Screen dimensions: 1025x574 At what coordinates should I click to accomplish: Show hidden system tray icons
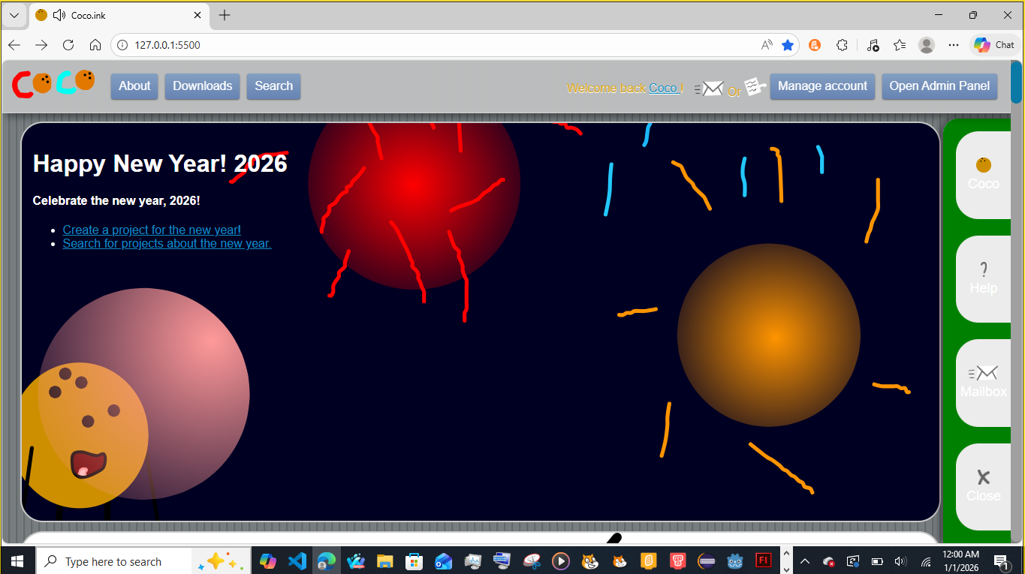(804, 561)
